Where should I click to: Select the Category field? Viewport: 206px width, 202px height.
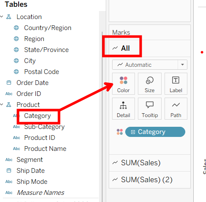(37, 116)
